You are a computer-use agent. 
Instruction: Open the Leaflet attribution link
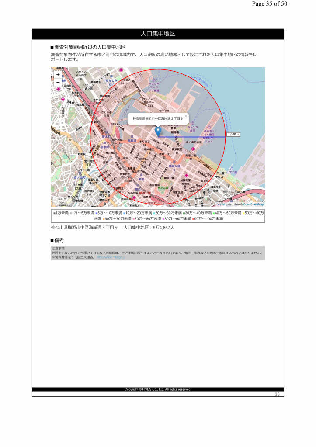(x=221, y=204)
